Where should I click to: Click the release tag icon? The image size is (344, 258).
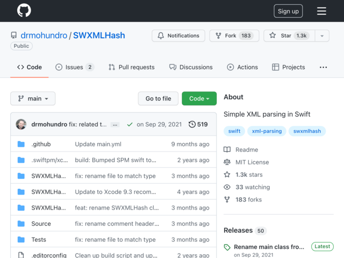(227, 247)
